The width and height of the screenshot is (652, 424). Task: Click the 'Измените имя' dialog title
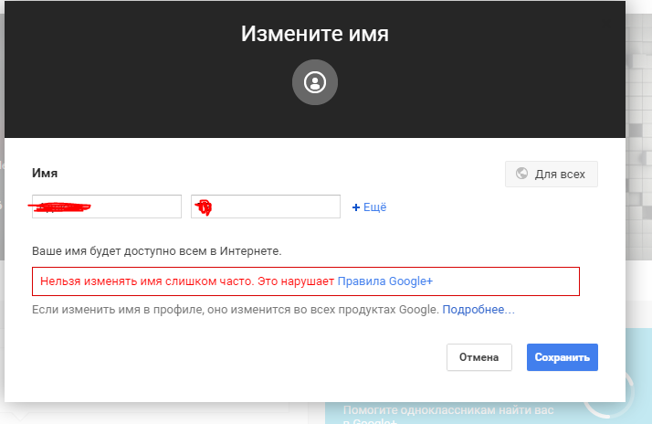(x=315, y=34)
